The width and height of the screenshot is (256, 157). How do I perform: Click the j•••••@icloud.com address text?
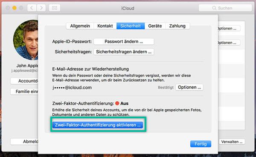click(72, 88)
